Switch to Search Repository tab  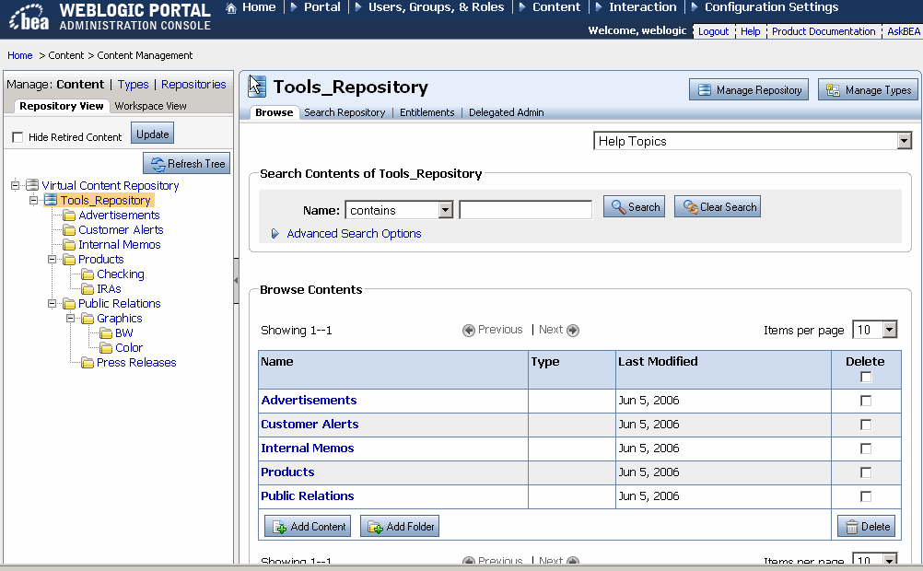coord(345,112)
